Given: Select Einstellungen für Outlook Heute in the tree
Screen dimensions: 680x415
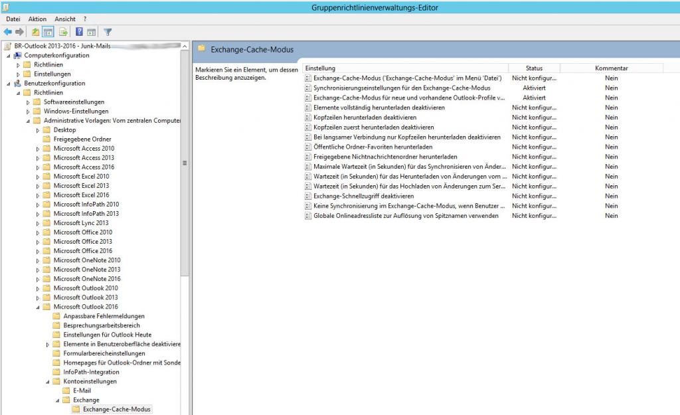Looking at the screenshot, I should click(108, 335).
